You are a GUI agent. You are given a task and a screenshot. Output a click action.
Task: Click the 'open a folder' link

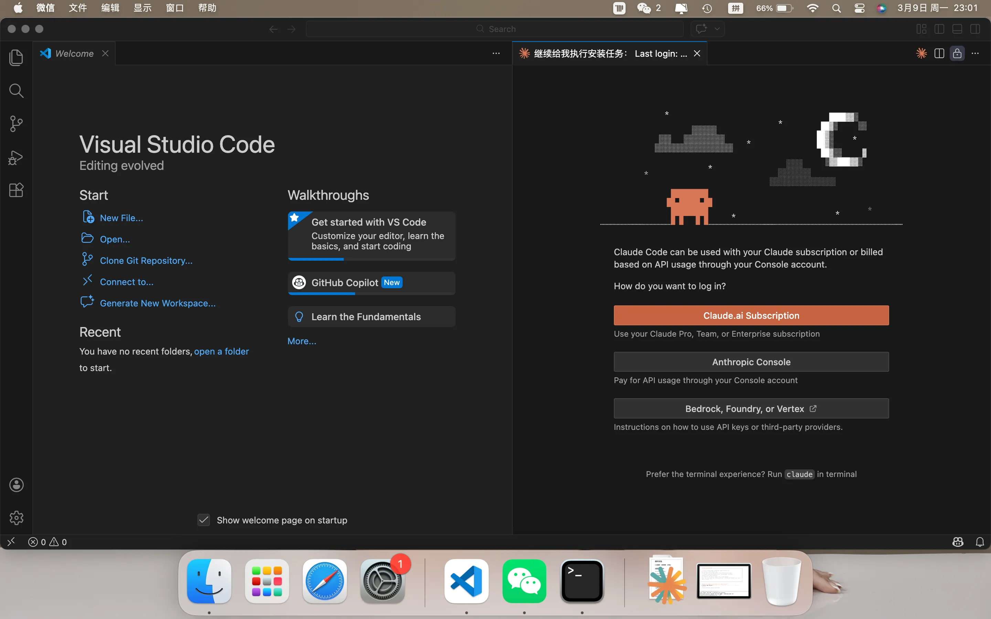pos(221,351)
